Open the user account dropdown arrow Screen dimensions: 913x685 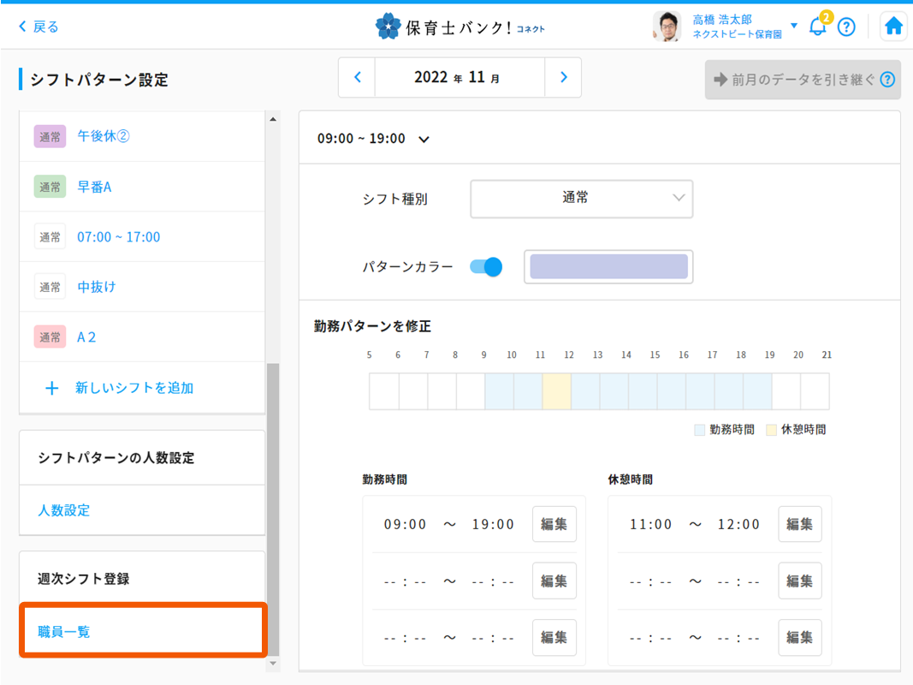click(794, 26)
